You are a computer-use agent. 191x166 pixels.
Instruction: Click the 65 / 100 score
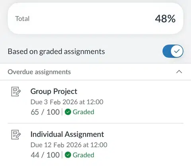(x=45, y=112)
